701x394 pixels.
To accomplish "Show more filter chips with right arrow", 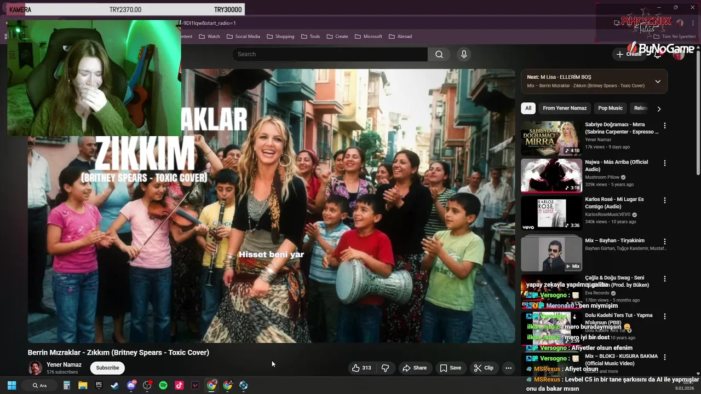I will pyautogui.click(x=659, y=109).
